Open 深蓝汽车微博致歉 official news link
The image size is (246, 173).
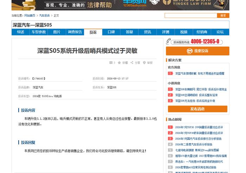pyautogui.click(x=200, y=73)
